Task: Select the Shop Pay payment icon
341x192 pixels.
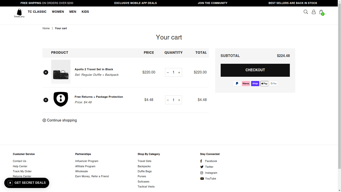Action: pyautogui.click(x=255, y=83)
